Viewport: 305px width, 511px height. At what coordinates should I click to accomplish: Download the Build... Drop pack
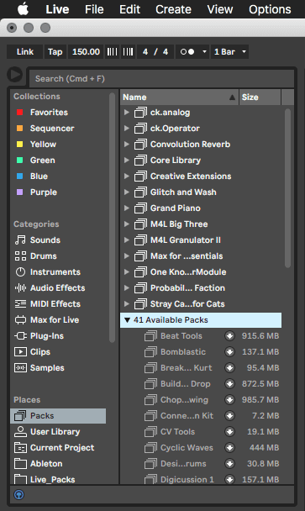pos(229,384)
